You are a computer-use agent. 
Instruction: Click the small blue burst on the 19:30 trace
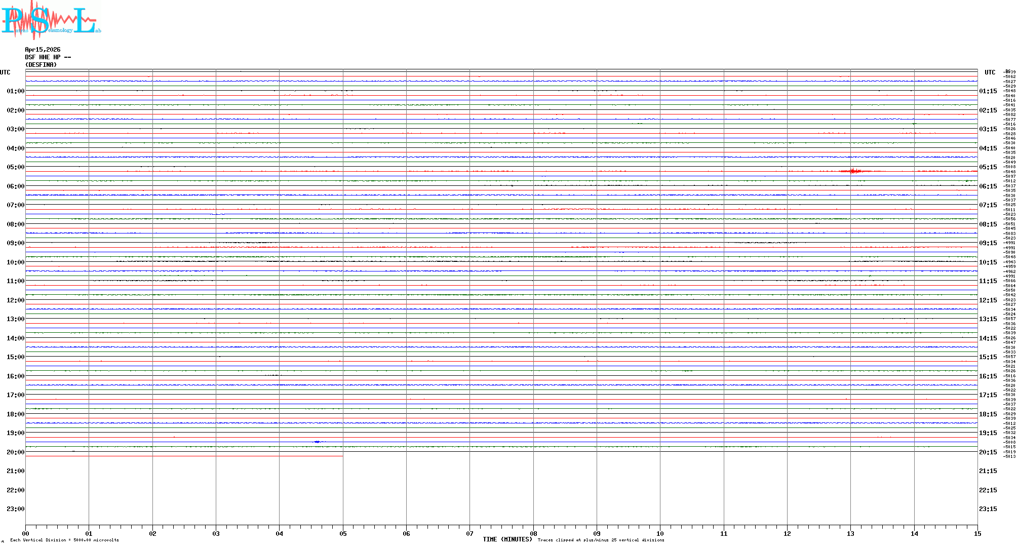[x=318, y=442]
